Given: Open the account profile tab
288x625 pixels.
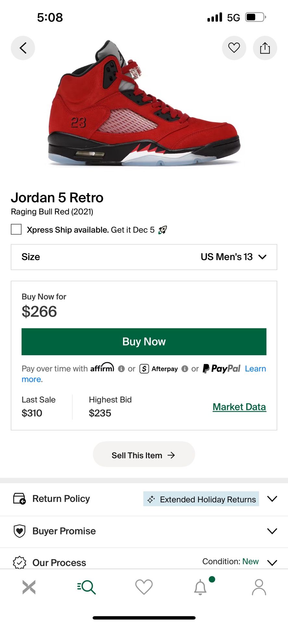Looking at the screenshot, I should (259, 587).
